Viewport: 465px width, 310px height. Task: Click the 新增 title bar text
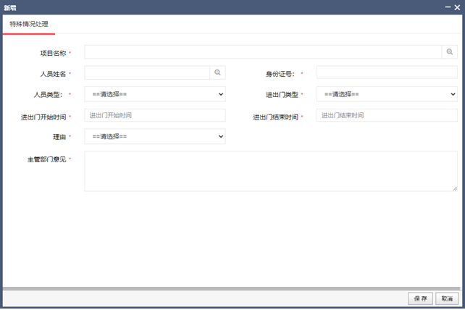(11, 7)
